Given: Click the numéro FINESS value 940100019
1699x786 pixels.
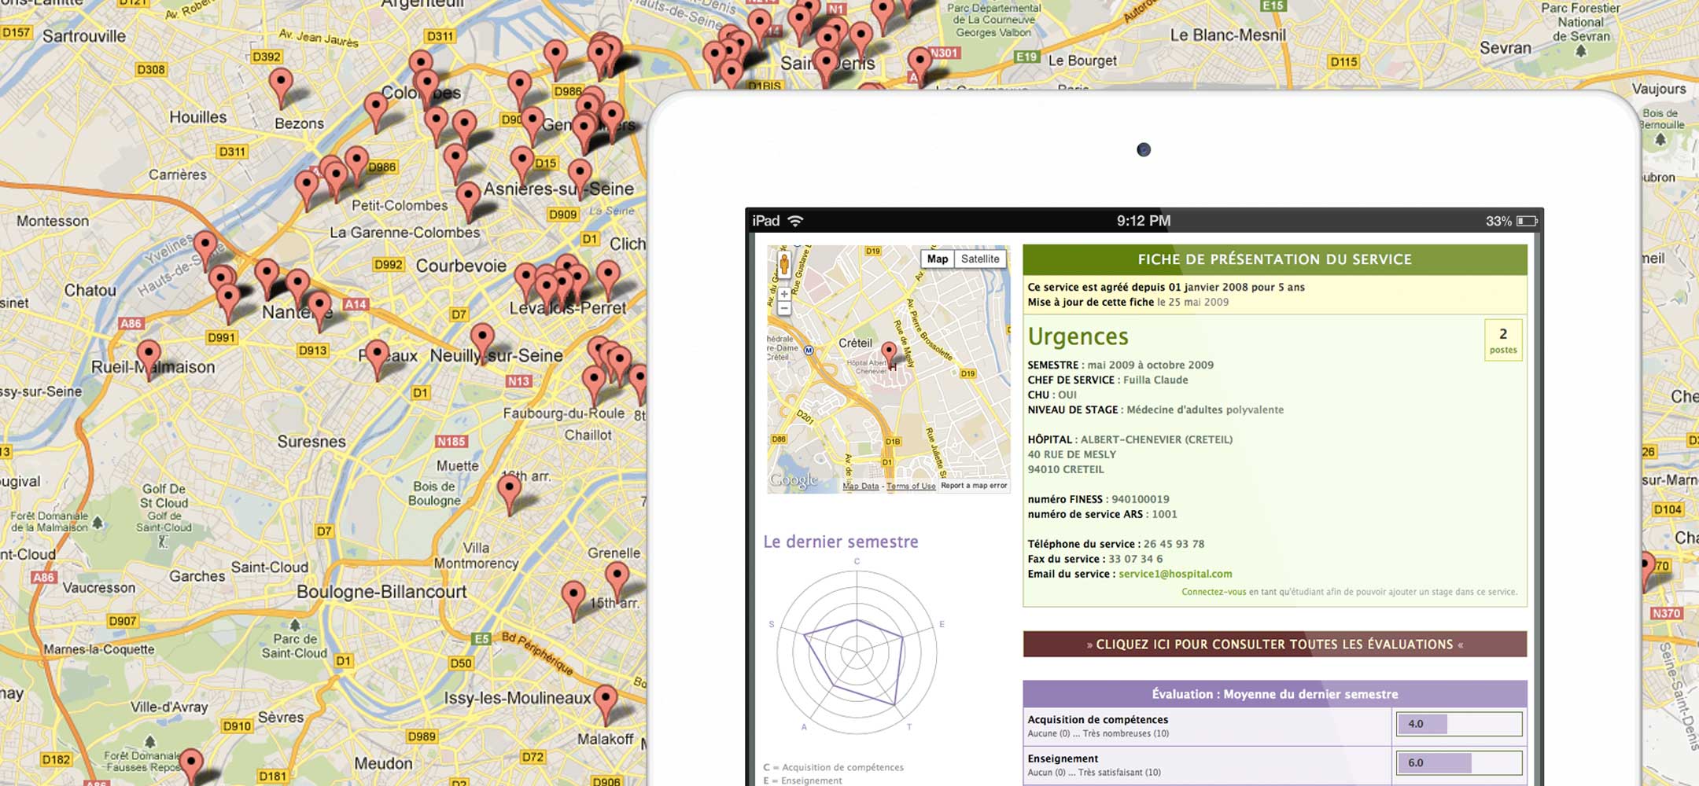Looking at the screenshot, I should (x=1140, y=499).
